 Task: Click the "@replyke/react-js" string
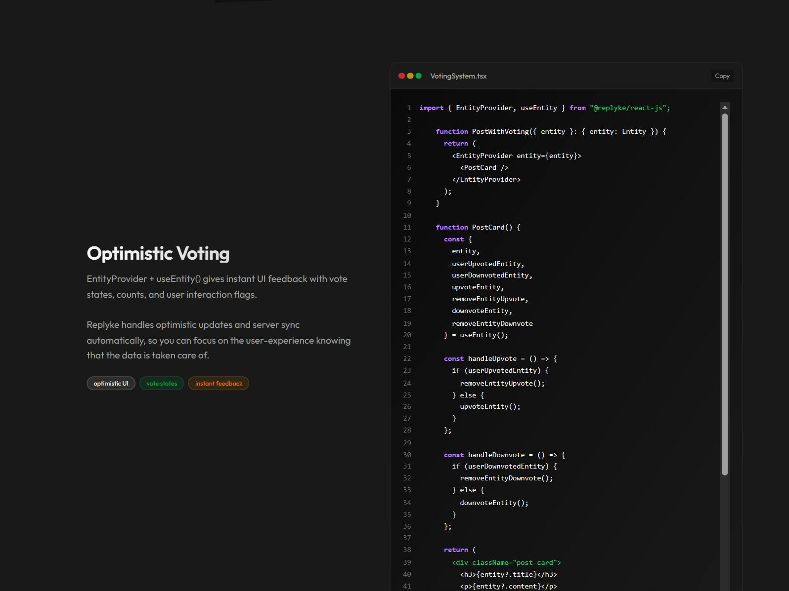[628, 108]
